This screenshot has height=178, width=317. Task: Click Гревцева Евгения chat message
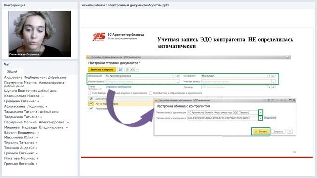coord(22,101)
